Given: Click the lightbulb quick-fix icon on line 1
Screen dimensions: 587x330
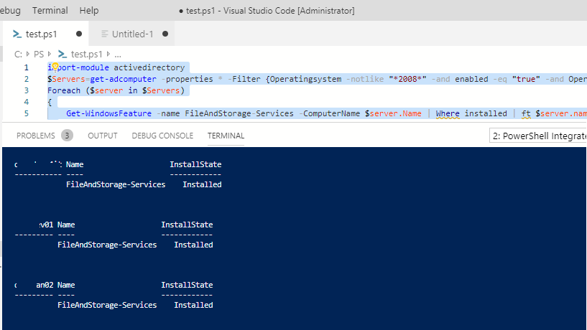Looking at the screenshot, I should (x=55, y=67).
